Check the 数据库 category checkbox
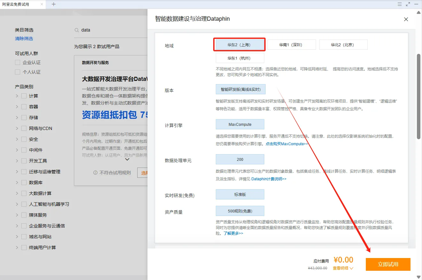The width and height of the screenshot is (422, 280). pos(24,183)
